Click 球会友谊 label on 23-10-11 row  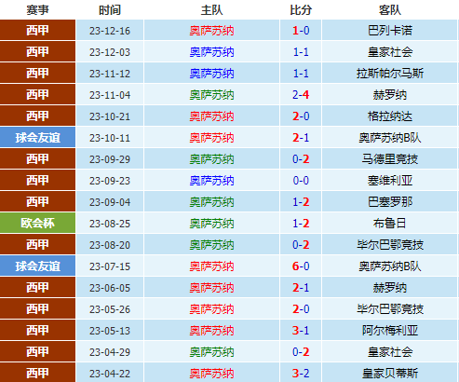point(37,137)
